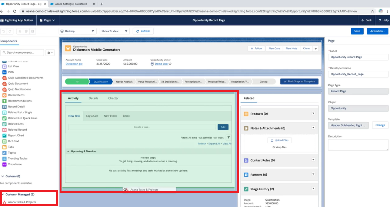Viewport: 390px width, 207px height.
Task: Collapse the Custom - Managed (1) section
Action: pos(3,194)
